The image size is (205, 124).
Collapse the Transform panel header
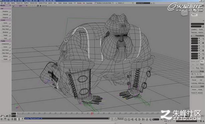pyautogui.click(x=197, y=36)
